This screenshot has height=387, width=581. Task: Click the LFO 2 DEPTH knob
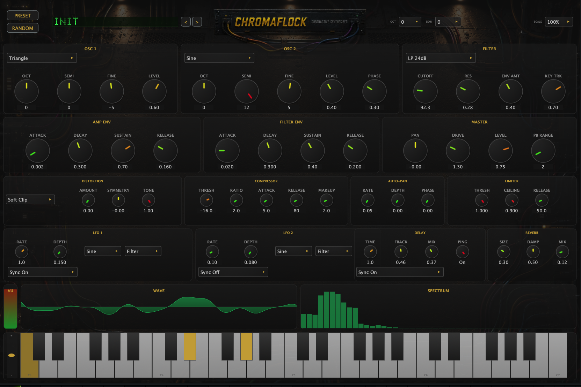click(251, 252)
